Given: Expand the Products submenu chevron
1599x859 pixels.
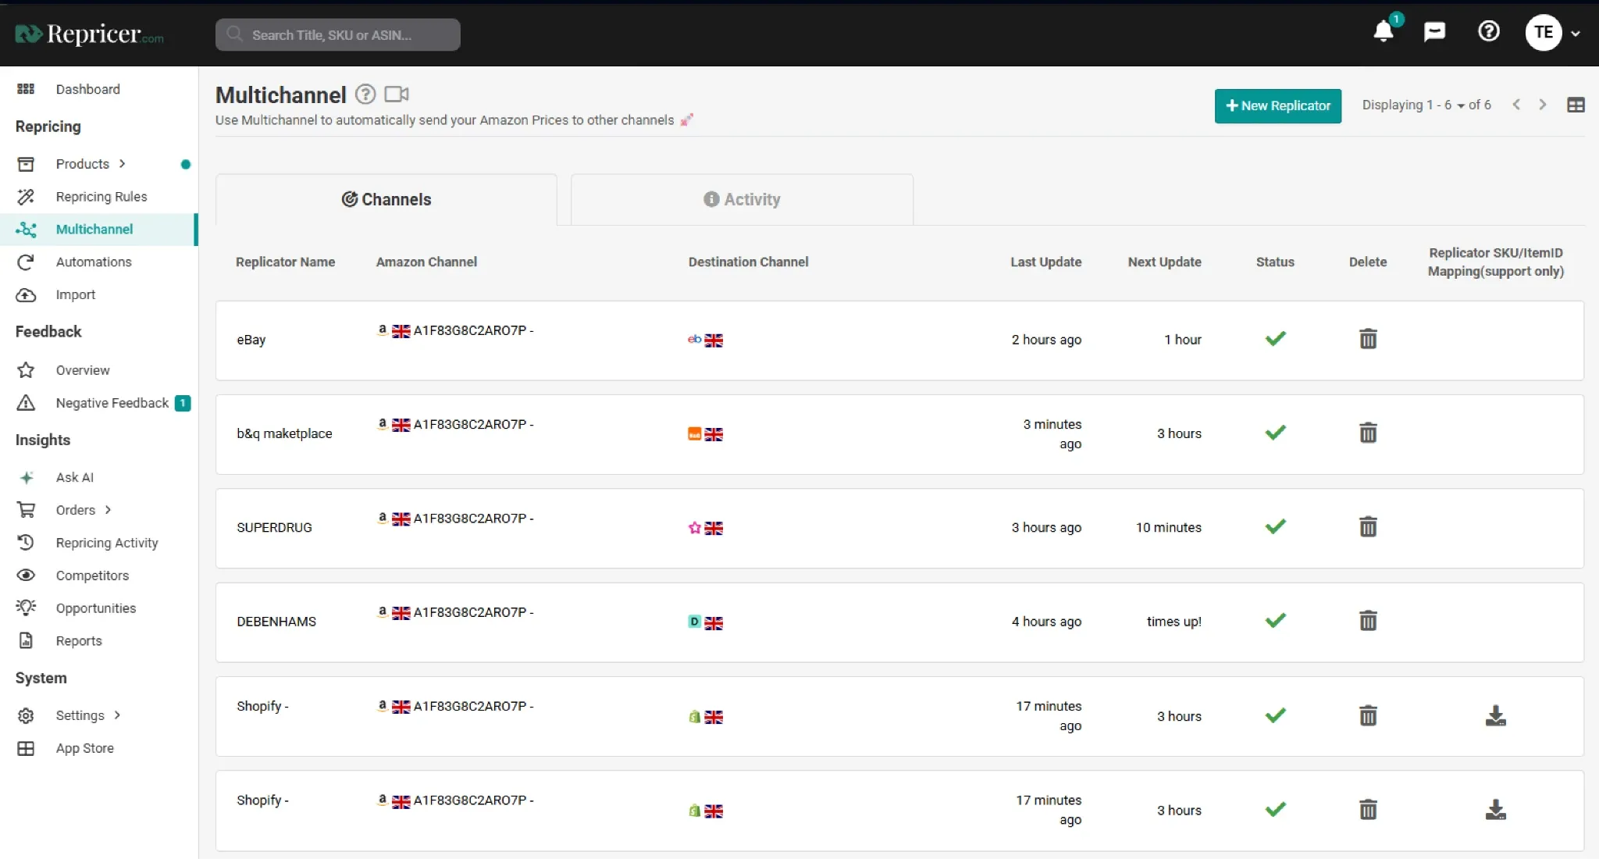Looking at the screenshot, I should tap(122, 163).
